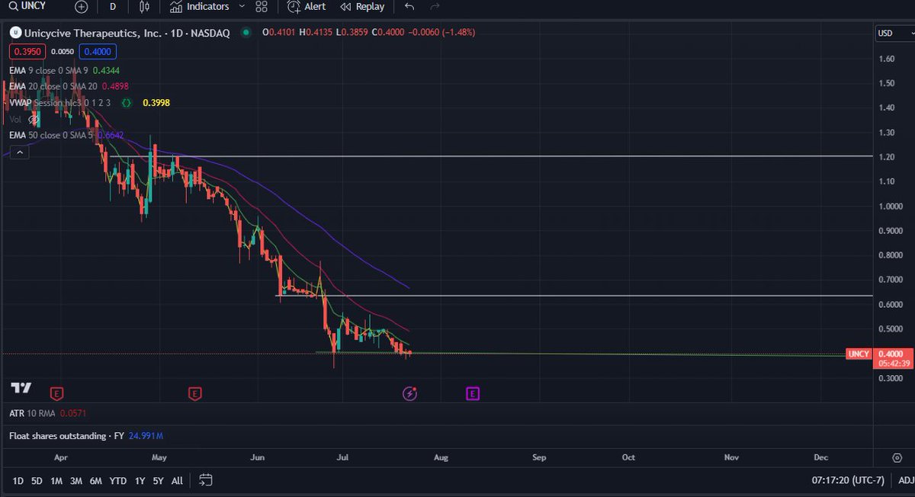This screenshot has height=497, width=915.
Task: Expand the chevron next to Indicators
Action: 242,7
